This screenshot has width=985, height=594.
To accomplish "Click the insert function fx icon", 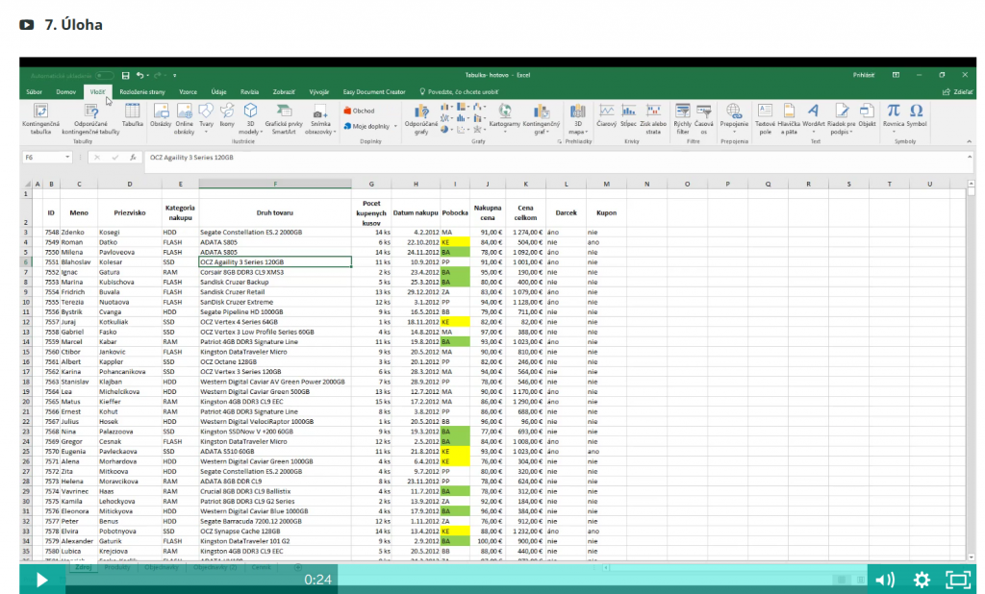I will coord(133,158).
